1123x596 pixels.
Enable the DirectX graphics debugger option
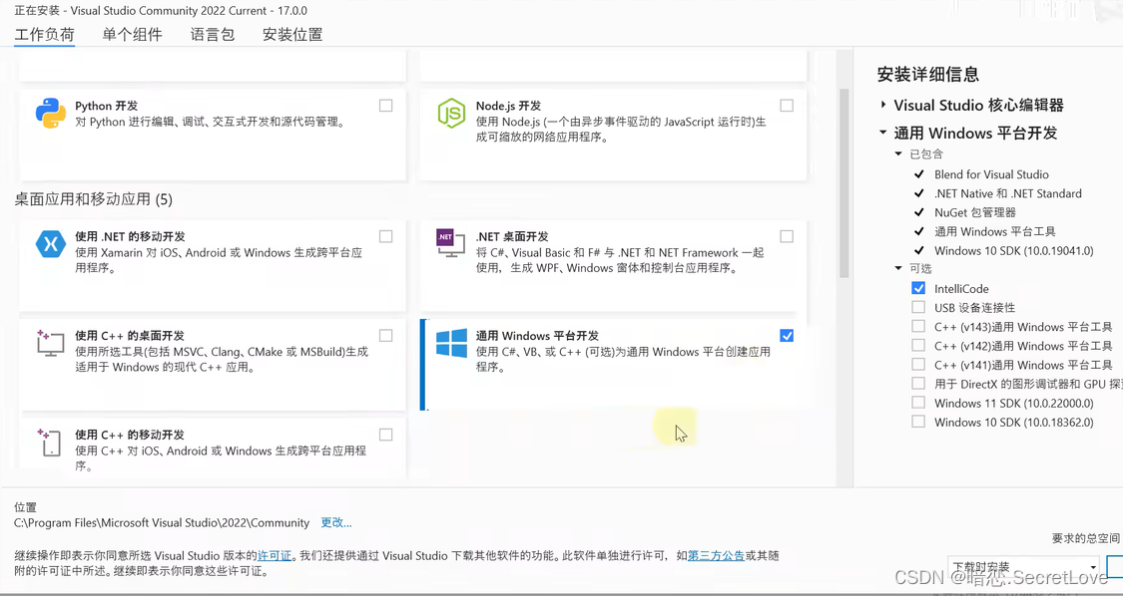click(918, 384)
